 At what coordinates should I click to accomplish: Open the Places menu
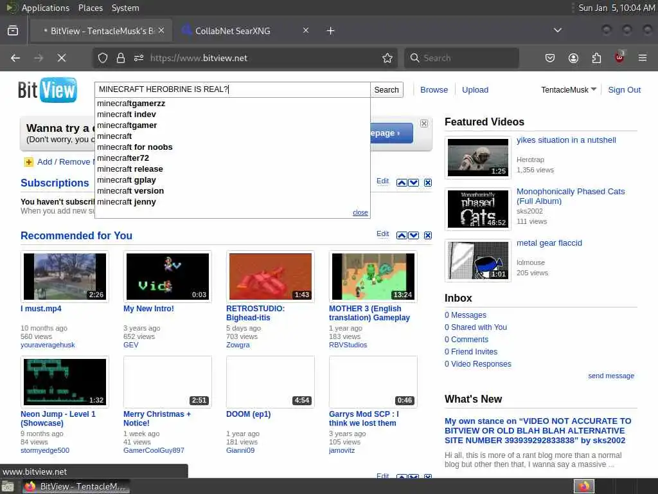[90, 8]
